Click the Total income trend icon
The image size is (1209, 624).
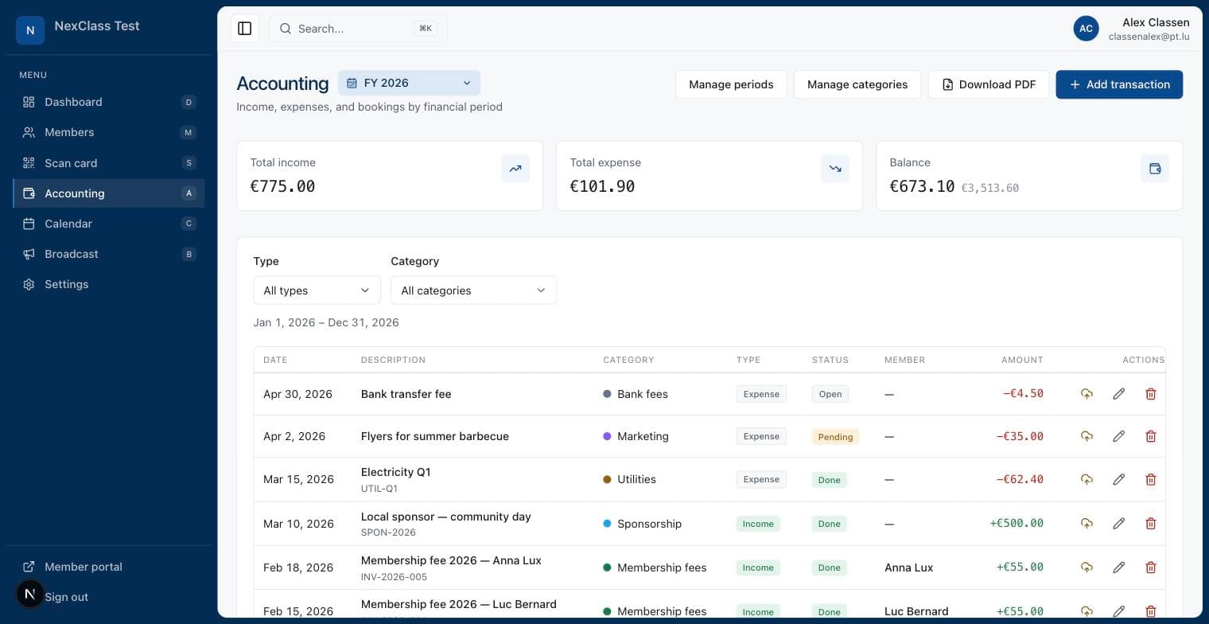tap(515, 169)
